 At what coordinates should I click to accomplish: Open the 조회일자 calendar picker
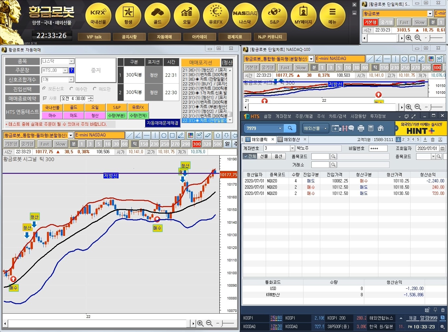pyautogui.click(x=442, y=148)
